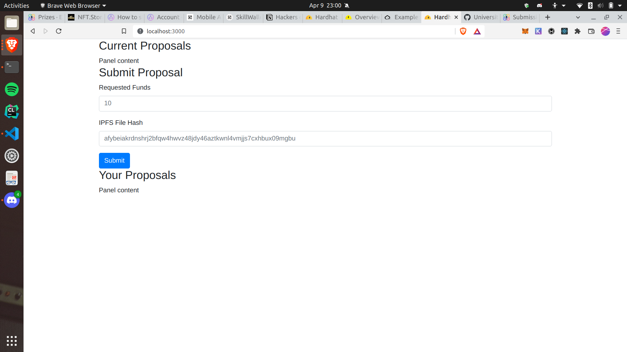Click the bookmark star icon in address bar
Image resolution: width=627 pixels, height=352 pixels.
click(x=124, y=31)
